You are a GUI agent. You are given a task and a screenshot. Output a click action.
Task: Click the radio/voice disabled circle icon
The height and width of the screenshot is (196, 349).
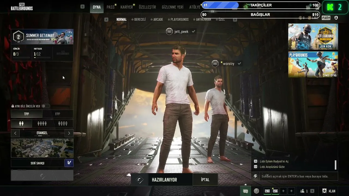coord(256,191)
